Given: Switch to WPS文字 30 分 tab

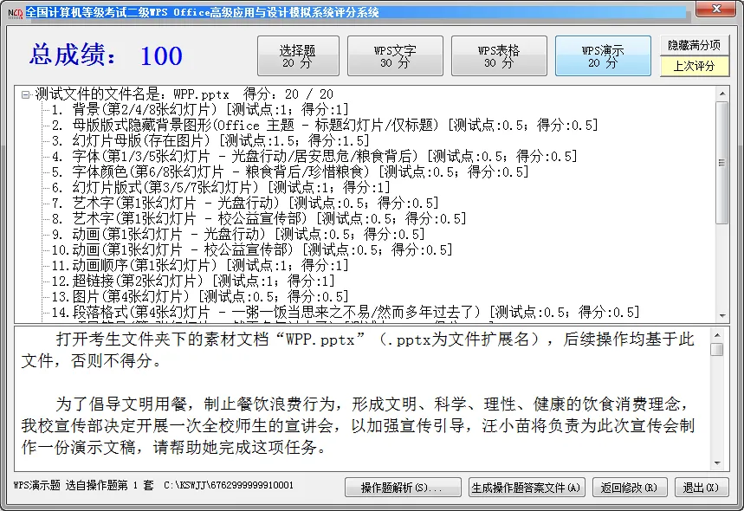Looking at the screenshot, I should [395, 56].
